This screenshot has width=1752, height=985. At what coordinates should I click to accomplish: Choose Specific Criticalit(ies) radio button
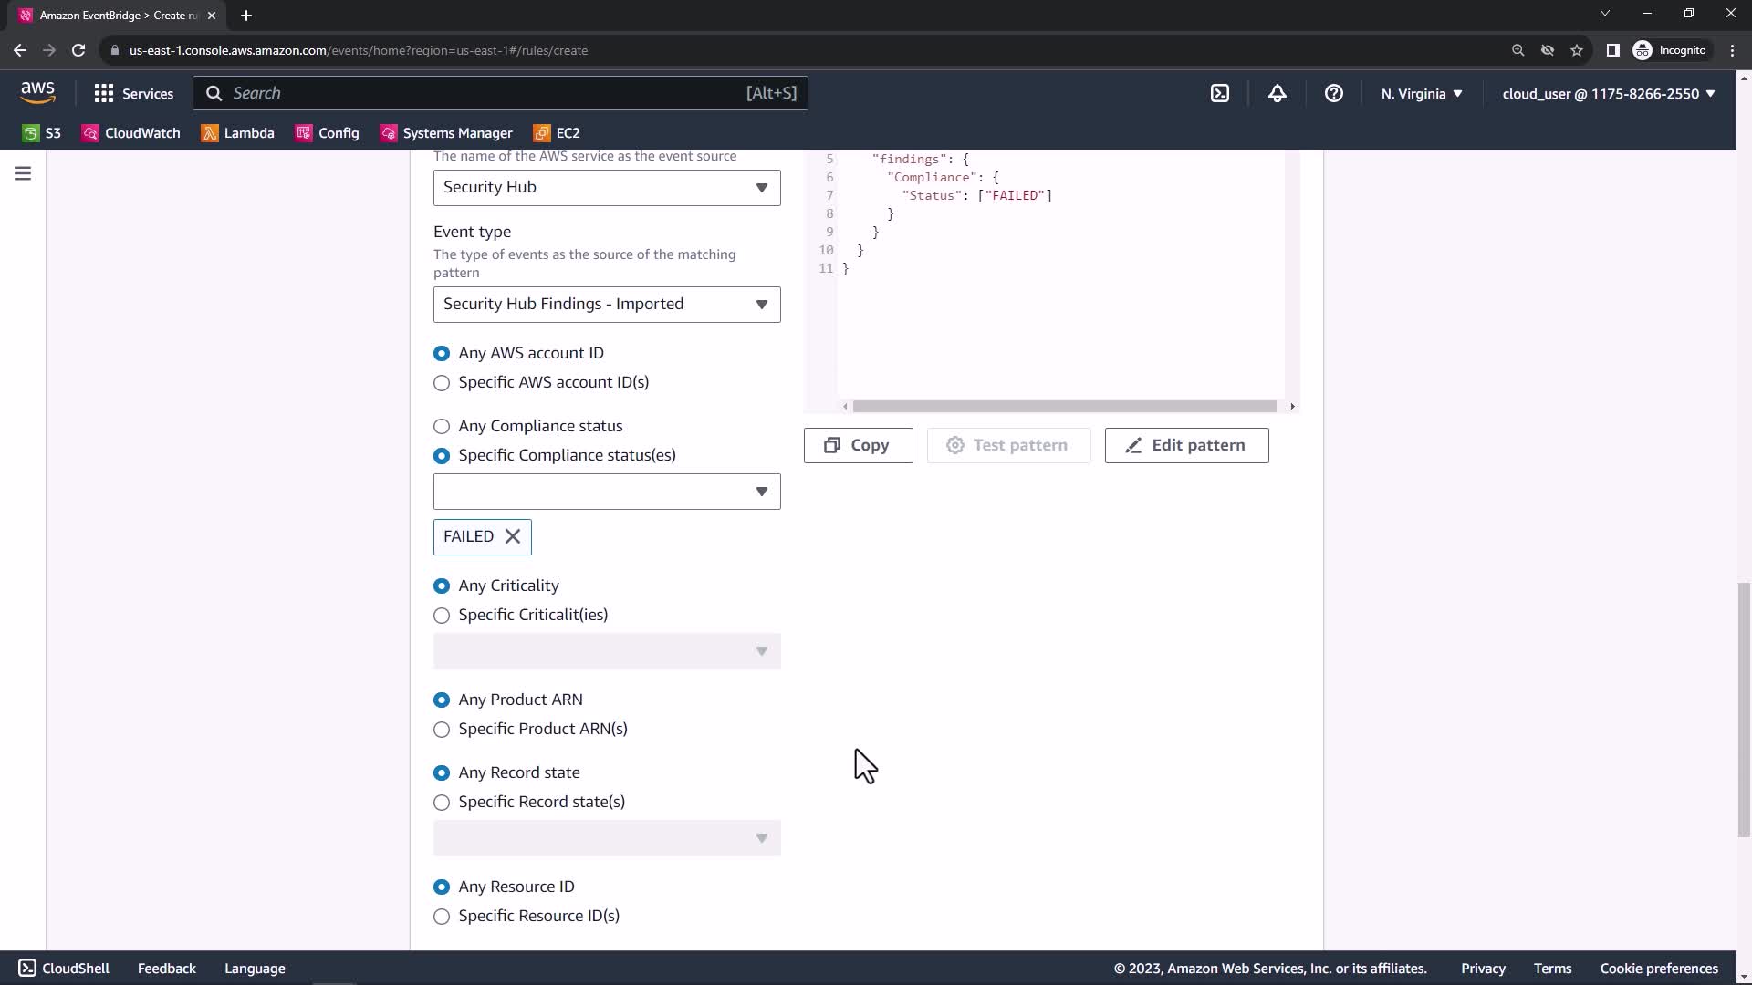pos(442,616)
